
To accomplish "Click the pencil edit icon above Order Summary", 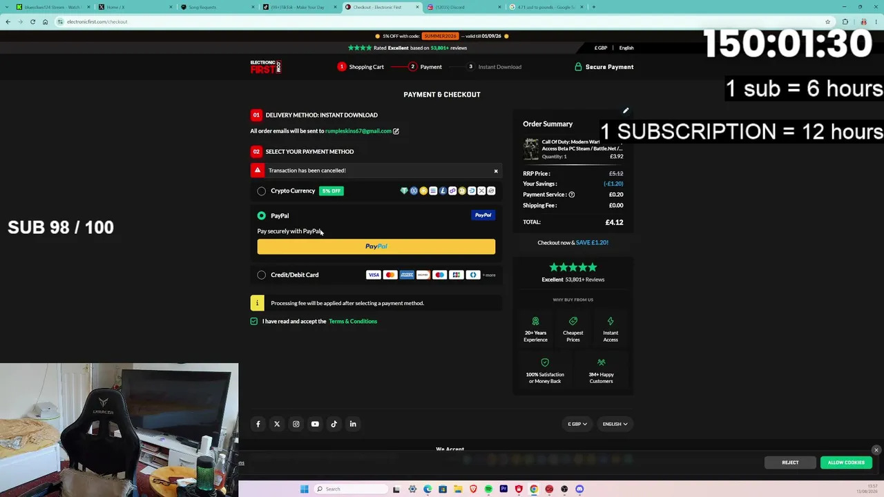I will click(x=626, y=110).
